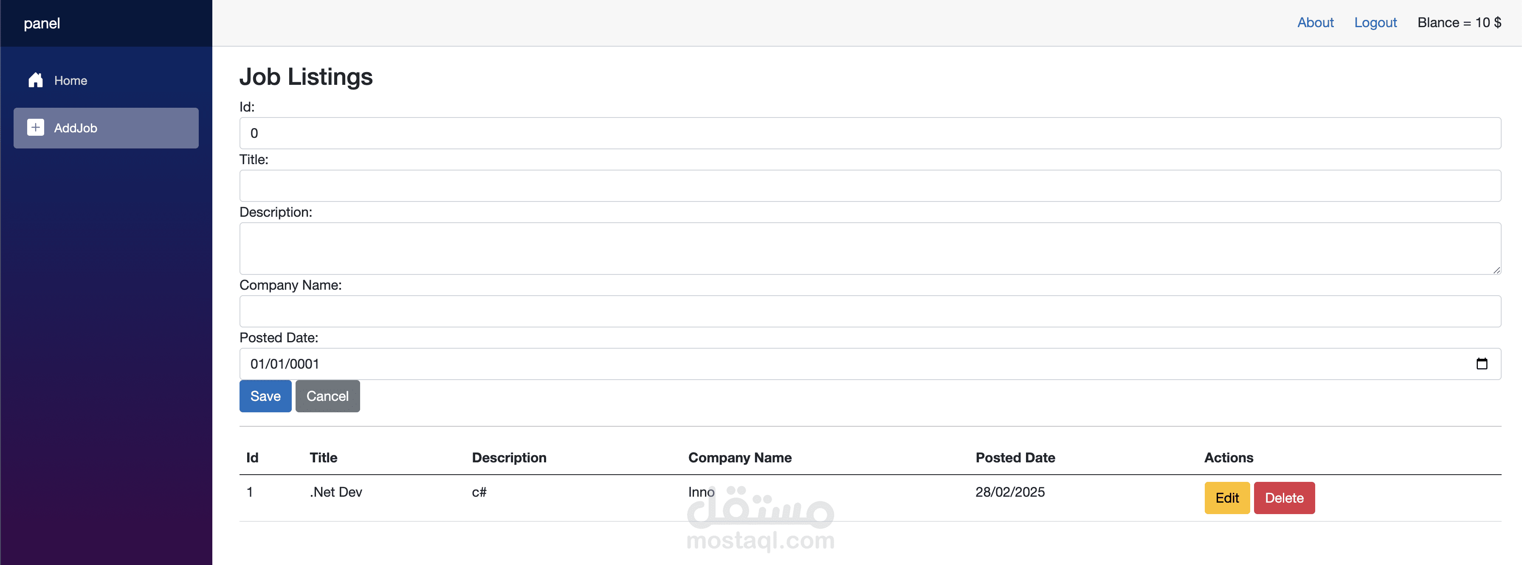Open the Home sidebar menu item
The image size is (1522, 565).
coord(70,81)
